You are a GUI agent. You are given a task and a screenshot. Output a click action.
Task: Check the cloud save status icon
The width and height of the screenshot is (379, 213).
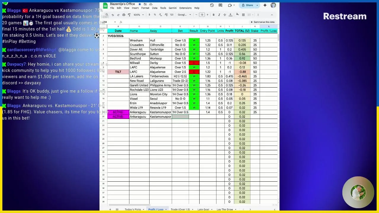tap(151, 4)
